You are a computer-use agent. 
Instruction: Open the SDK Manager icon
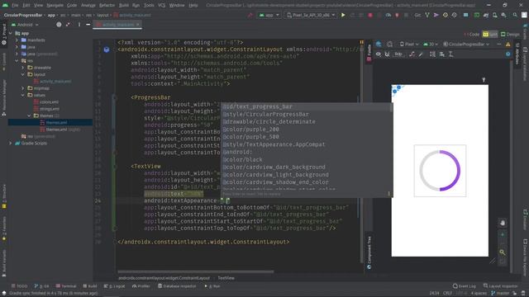[503, 15]
